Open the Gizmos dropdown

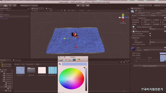(x=82, y=11)
